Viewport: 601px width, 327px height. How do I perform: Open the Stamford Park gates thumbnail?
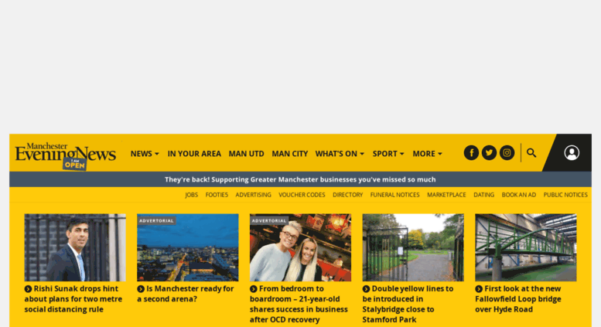[x=413, y=247]
